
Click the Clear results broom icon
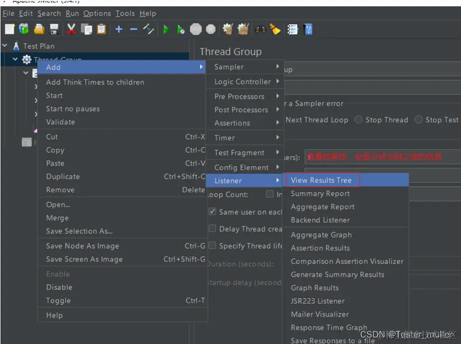point(228,29)
